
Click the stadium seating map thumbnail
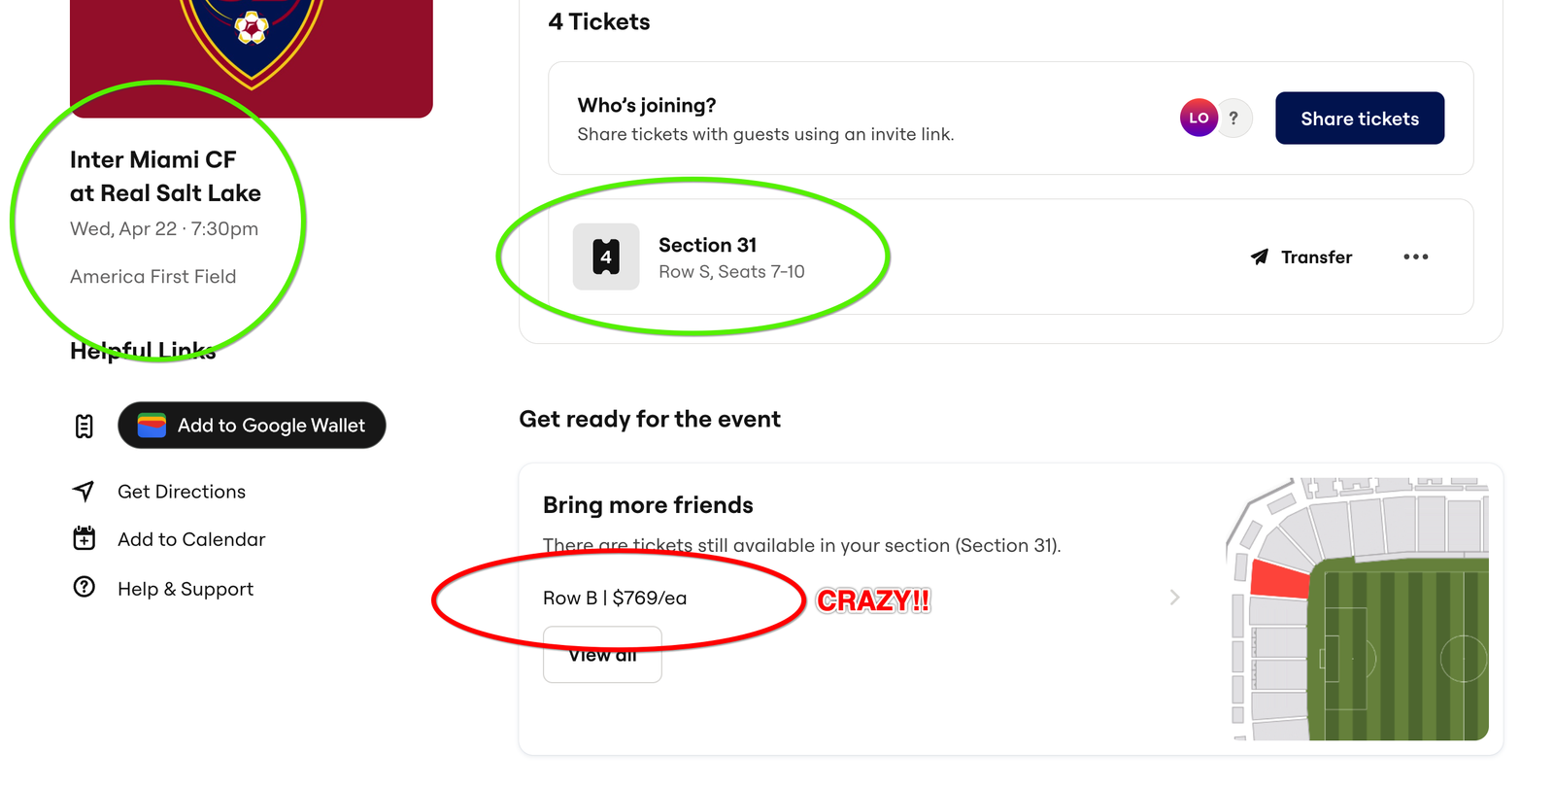[1360, 609]
